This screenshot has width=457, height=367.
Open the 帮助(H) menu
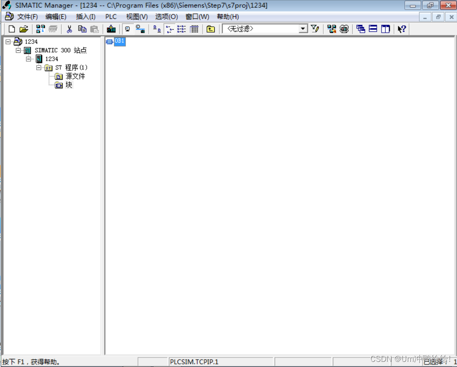228,17
